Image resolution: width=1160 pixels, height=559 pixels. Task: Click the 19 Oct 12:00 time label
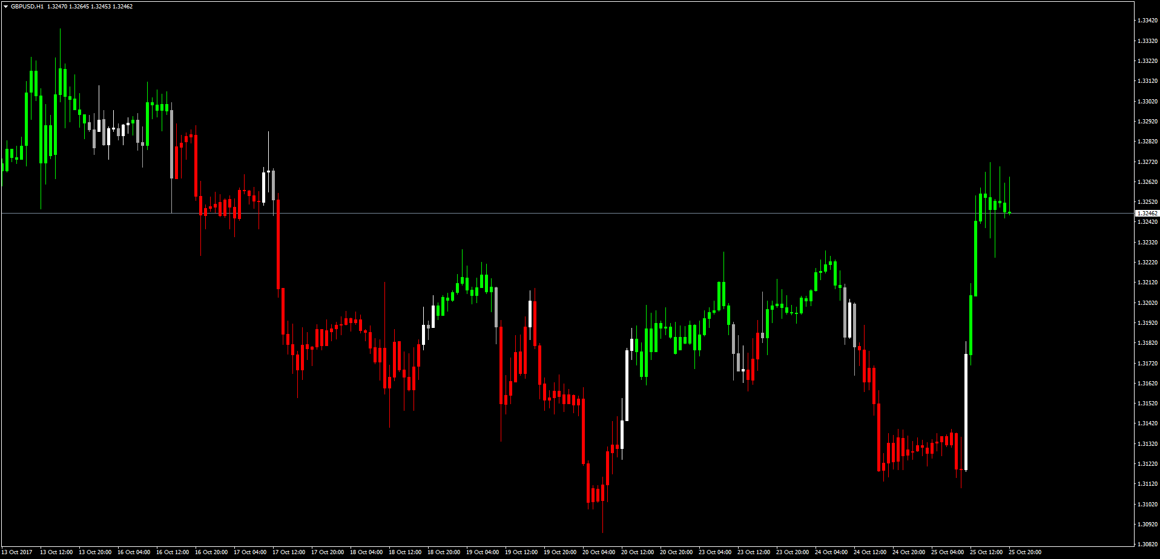[x=521, y=552]
